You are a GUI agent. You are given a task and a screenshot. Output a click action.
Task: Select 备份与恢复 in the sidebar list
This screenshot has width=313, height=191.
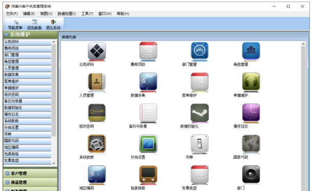point(28,101)
